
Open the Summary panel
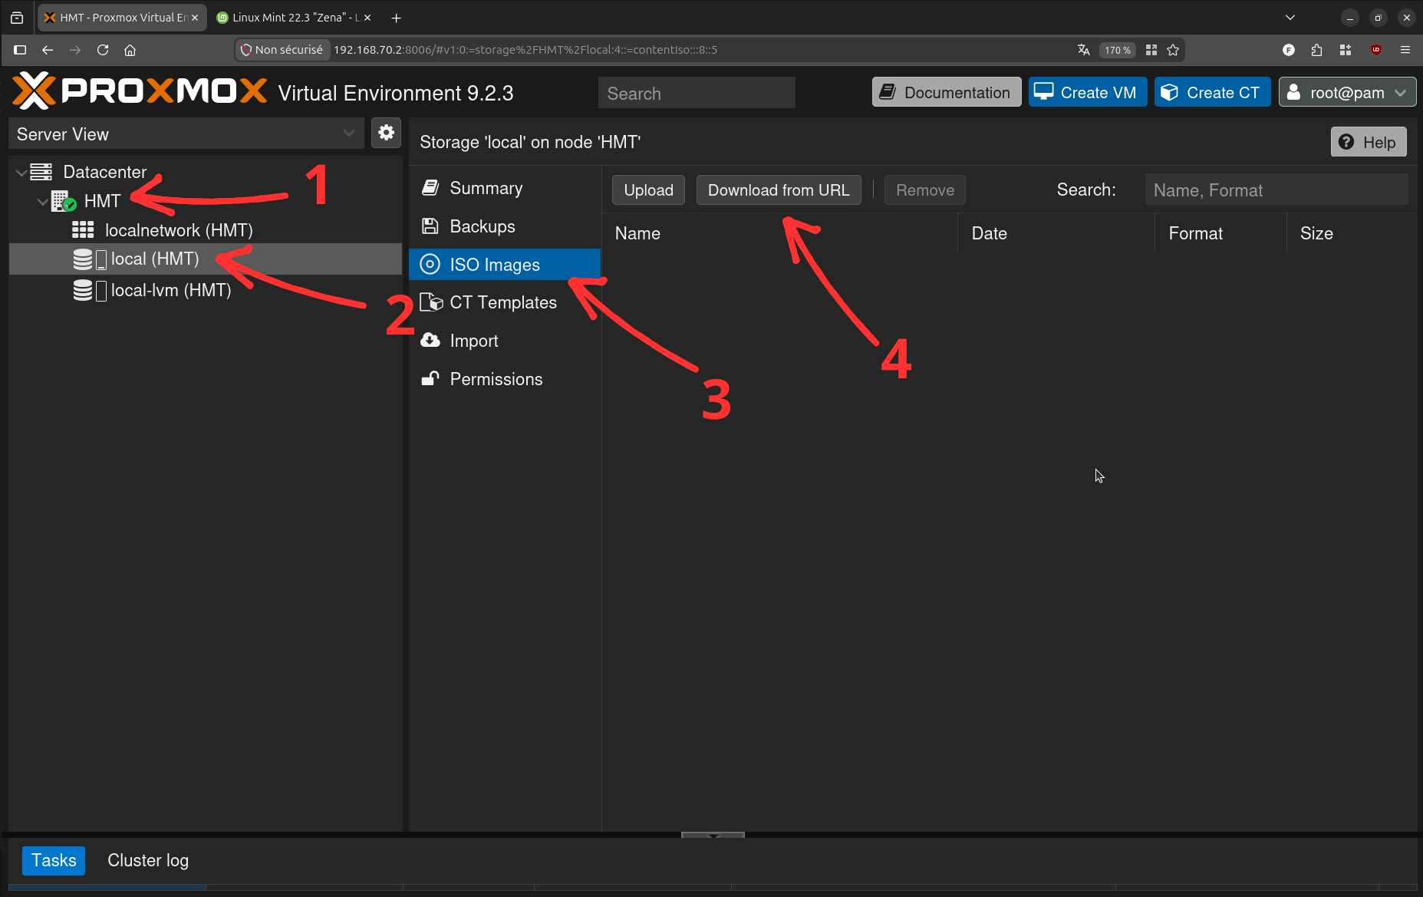(505, 188)
